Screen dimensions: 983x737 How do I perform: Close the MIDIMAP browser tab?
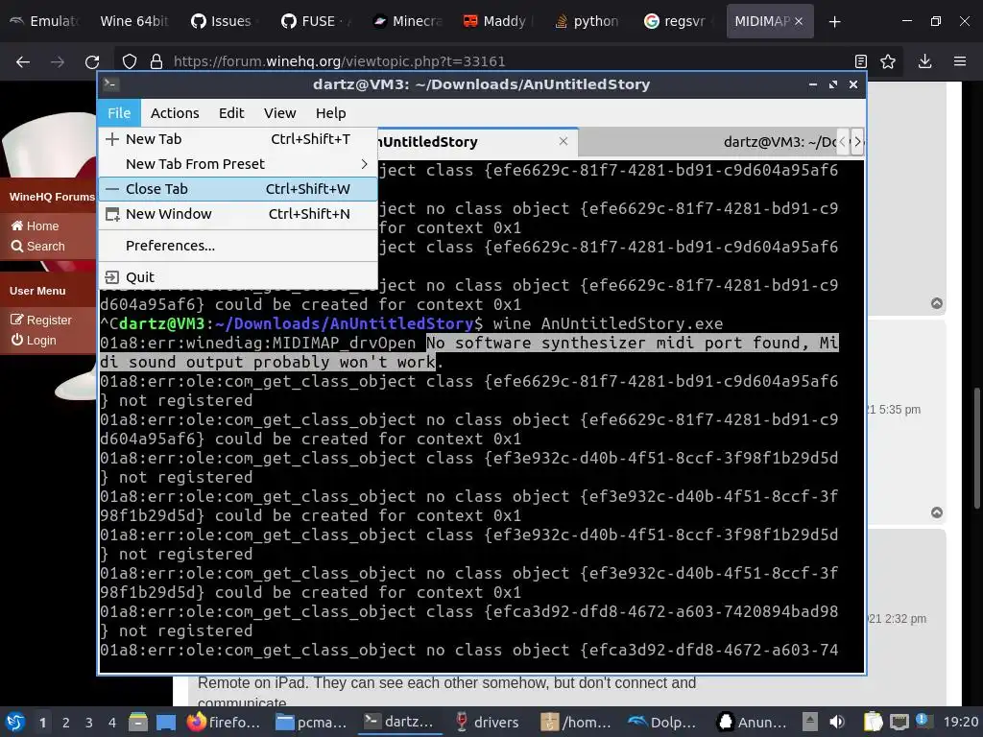tap(799, 21)
